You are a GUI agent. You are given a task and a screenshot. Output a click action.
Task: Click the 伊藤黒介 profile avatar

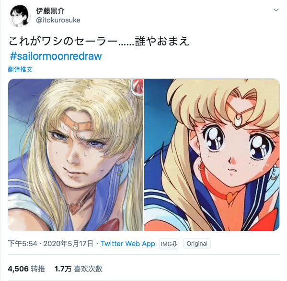click(x=19, y=16)
